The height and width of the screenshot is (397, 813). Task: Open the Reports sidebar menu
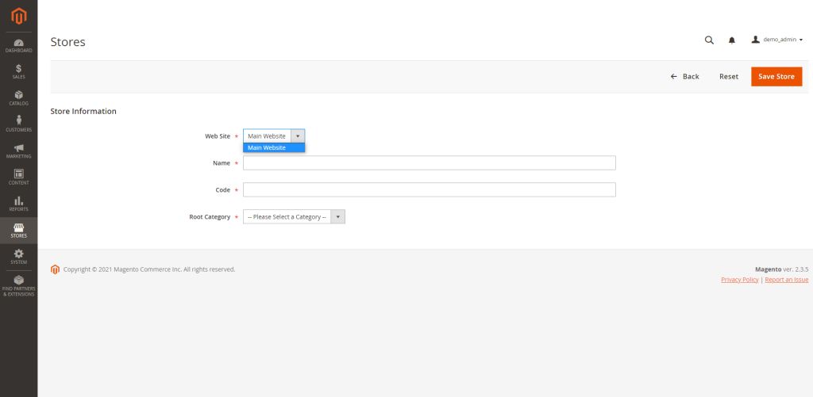(19, 204)
